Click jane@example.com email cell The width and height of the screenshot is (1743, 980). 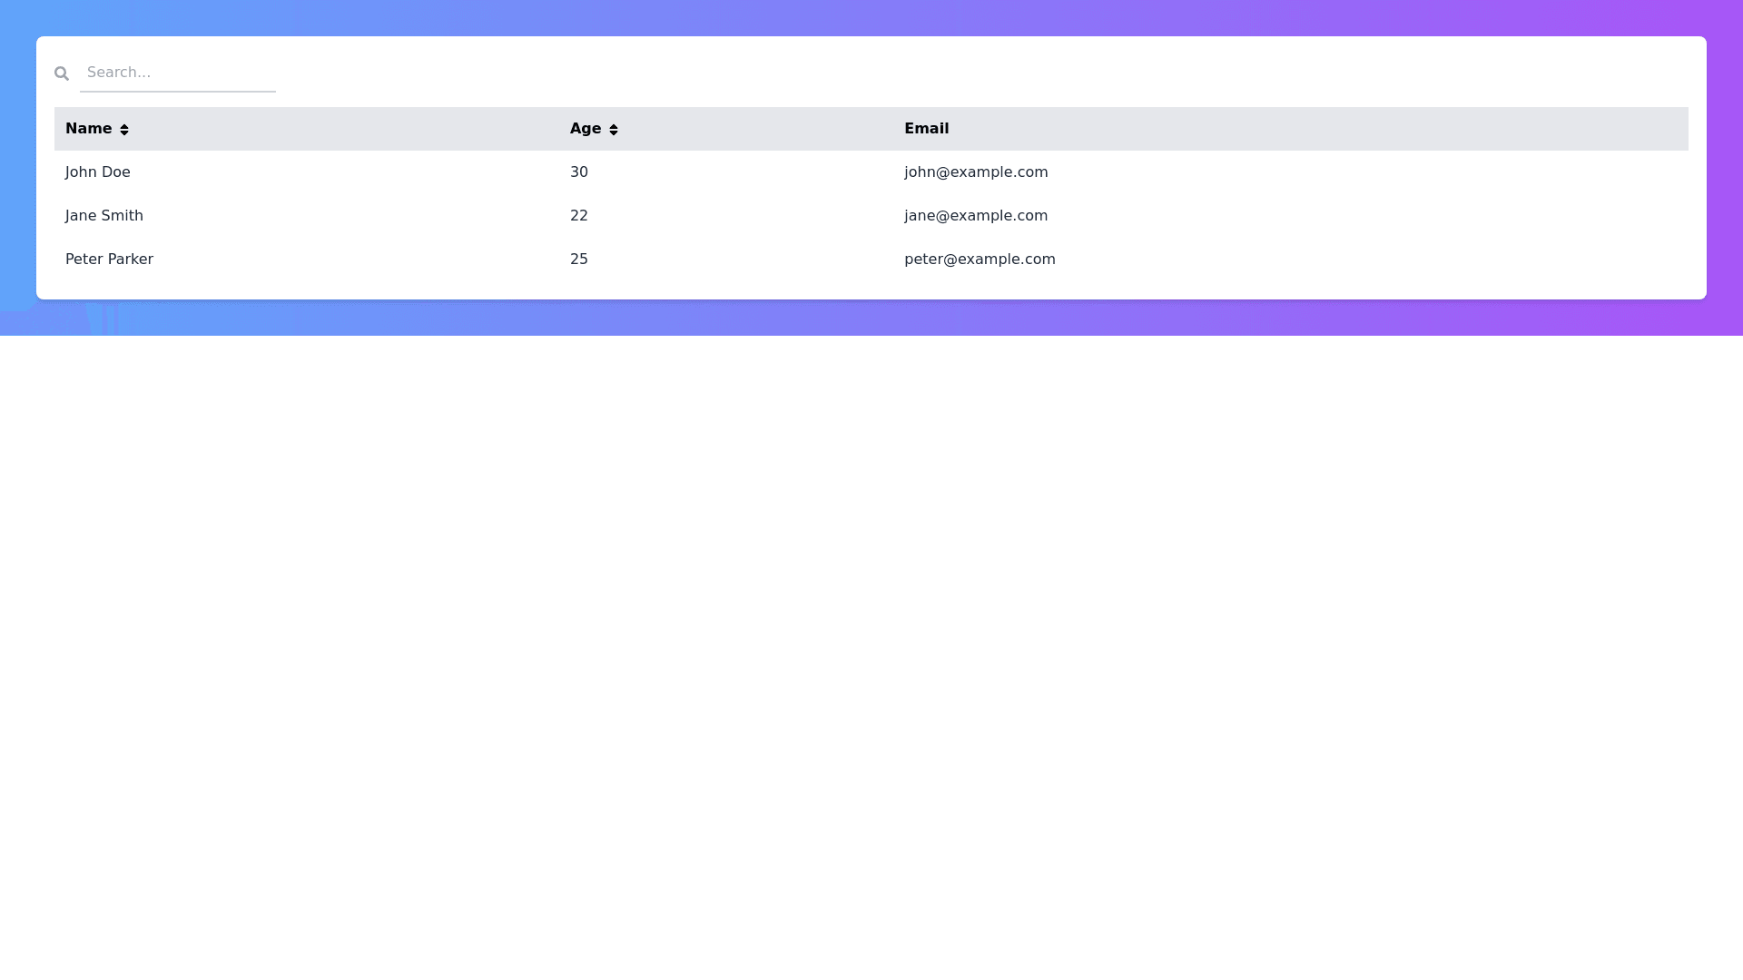(976, 216)
